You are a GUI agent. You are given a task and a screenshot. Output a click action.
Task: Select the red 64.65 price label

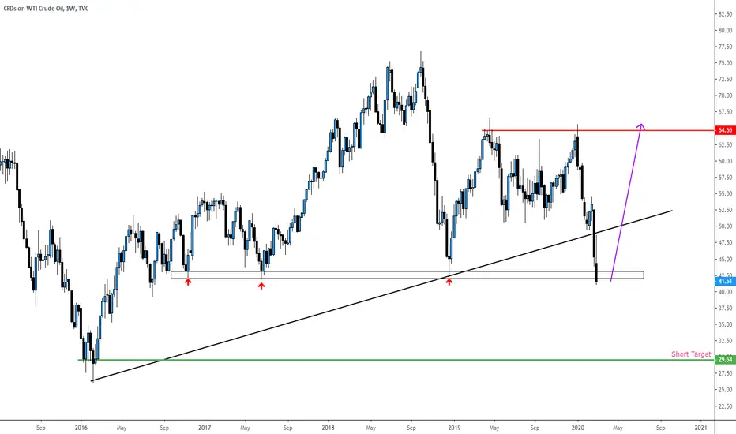[x=724, y=130]
